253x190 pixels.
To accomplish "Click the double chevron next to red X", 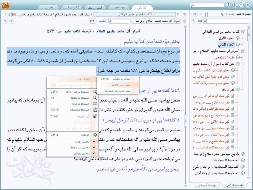I will coord(5,14).
